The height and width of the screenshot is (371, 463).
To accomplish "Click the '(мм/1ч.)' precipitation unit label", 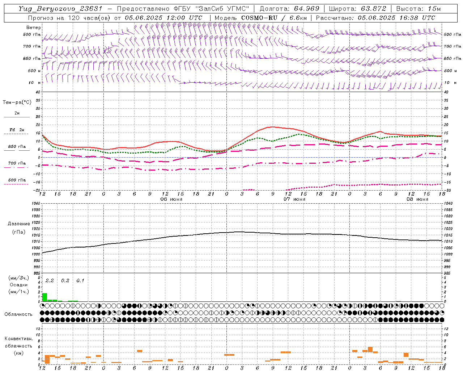I will pyautogui.click(x=19, y=292).
